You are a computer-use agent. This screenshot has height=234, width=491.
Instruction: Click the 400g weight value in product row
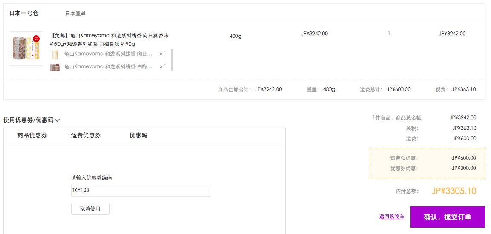coord(235,36)
